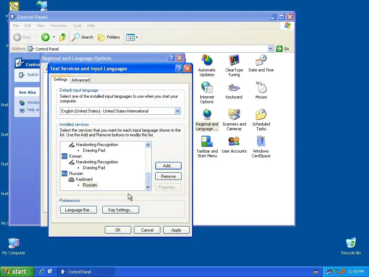Open the View menu

41,26
